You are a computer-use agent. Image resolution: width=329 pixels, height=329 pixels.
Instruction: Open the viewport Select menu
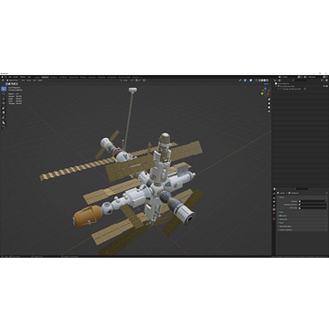(x=29, y=80)
